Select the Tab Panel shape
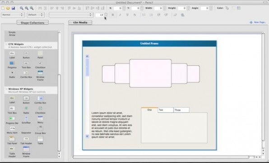The width and height of the screenshot is (269, 163). coord(12,140)
